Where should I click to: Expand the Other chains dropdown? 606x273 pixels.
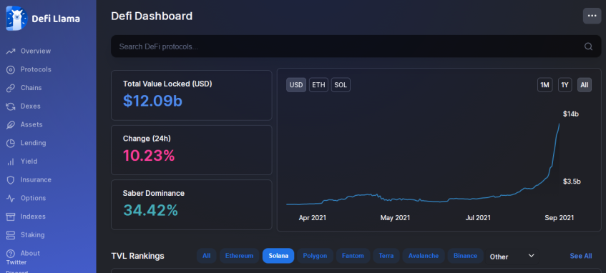tap(512, 257)
